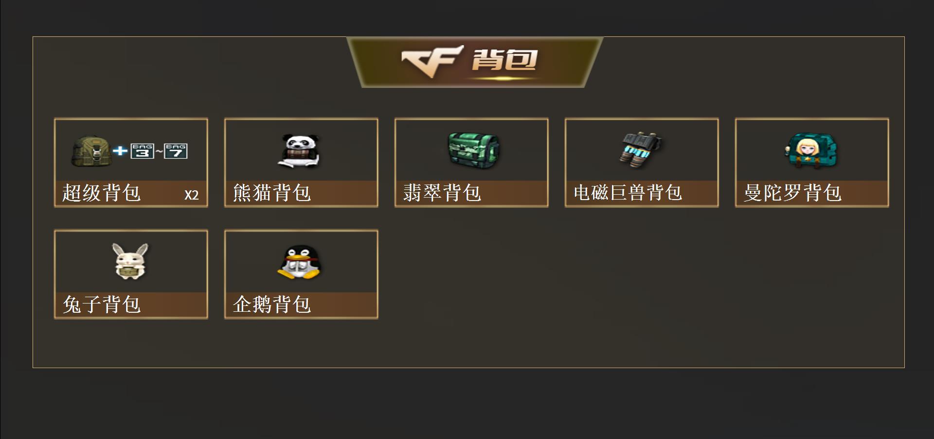
Task: Select the 熊猫背包 label
Action: [x=272, y=193]
